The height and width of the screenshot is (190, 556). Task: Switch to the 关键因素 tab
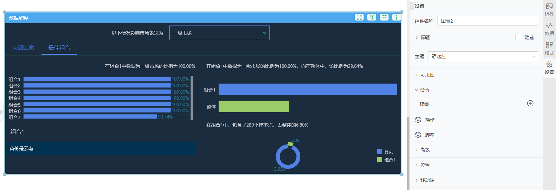[23, 48]
